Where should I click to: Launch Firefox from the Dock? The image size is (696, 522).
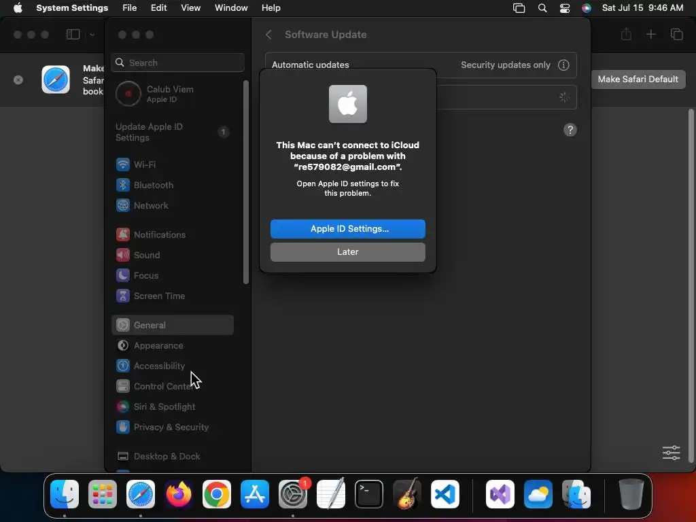pyautogui.click(x=179, y=494)
